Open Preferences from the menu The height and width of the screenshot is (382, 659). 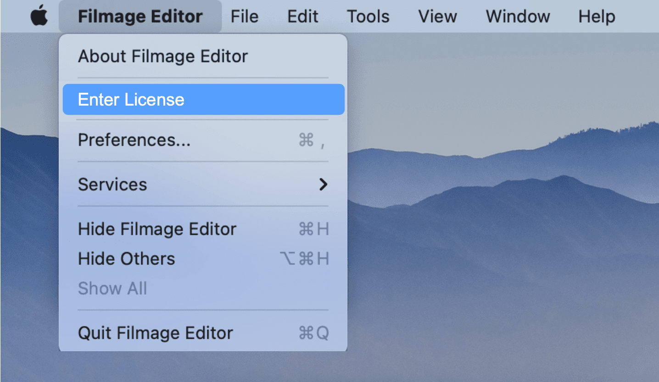click(134, 140)
